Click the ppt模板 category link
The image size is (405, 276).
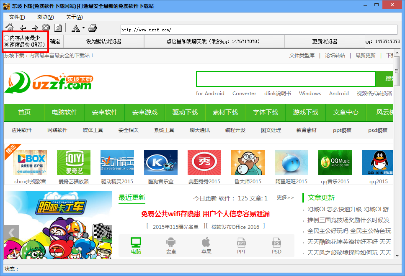[342, 130]
